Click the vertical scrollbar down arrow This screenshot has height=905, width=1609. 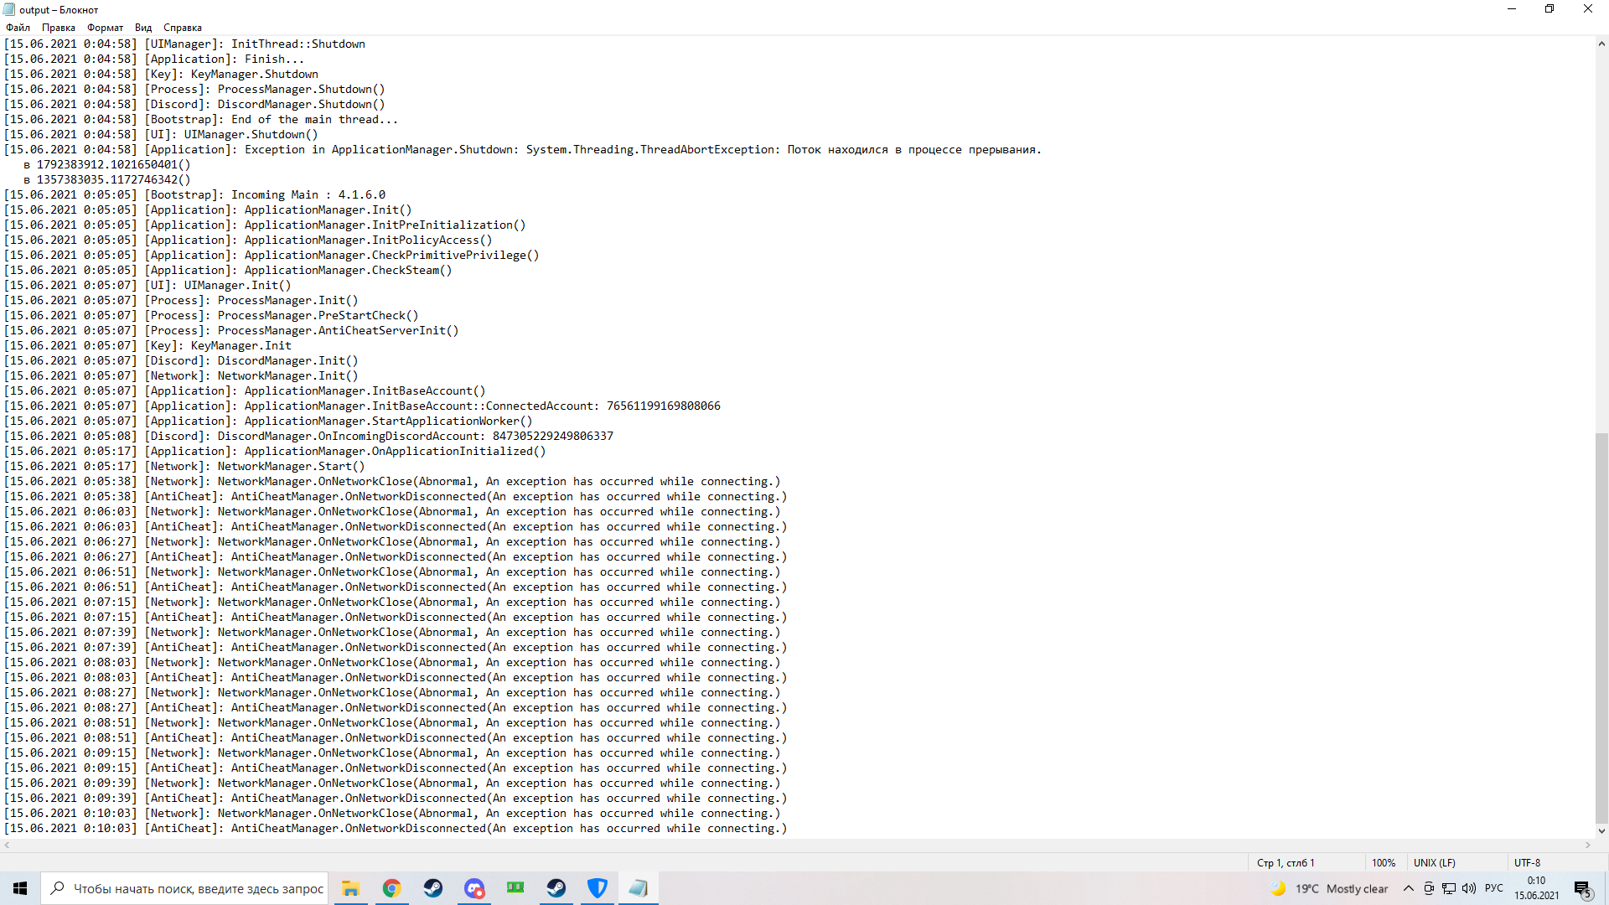coord(1601,831)
